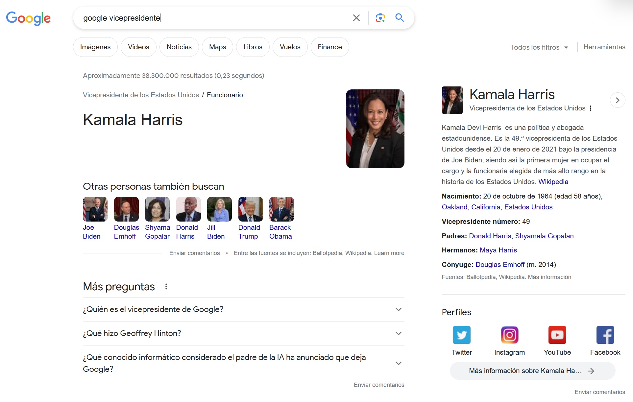Switch to Vídeos tab
633x402 pixels.
[138, 47]
